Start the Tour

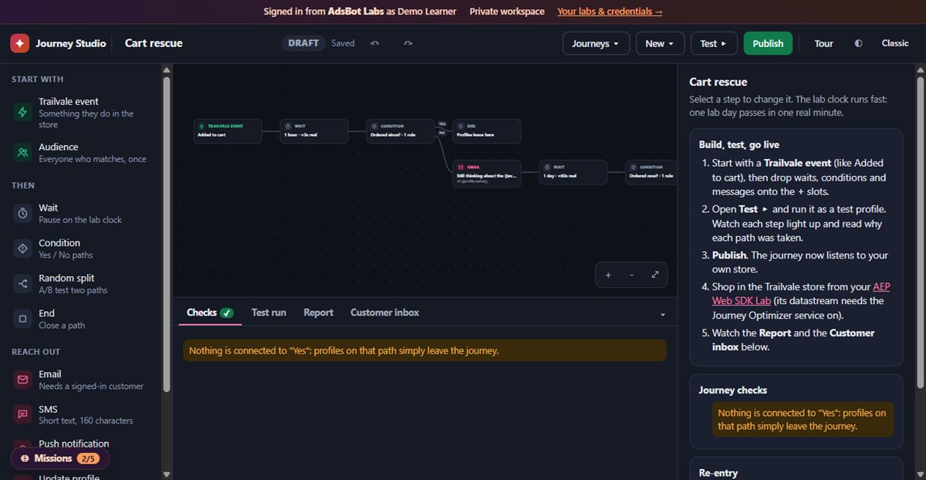click(x=823, y=43)
